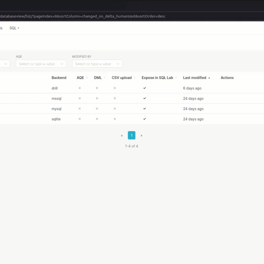
Task: Click Expose in SQL Lab checkmark for sqlite
Action: [x=145, y=119]
